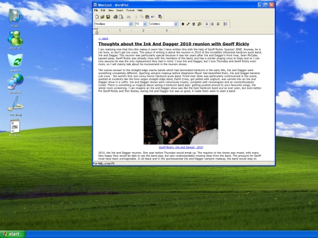Image resolution: width=318 pixels, height=238 pixels.
Task: Click the Cut scissors icon
Action: tap(136, 17)
